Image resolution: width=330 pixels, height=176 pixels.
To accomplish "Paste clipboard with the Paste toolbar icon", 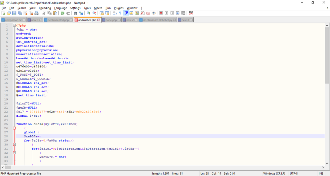I will (x=55, y=13).
